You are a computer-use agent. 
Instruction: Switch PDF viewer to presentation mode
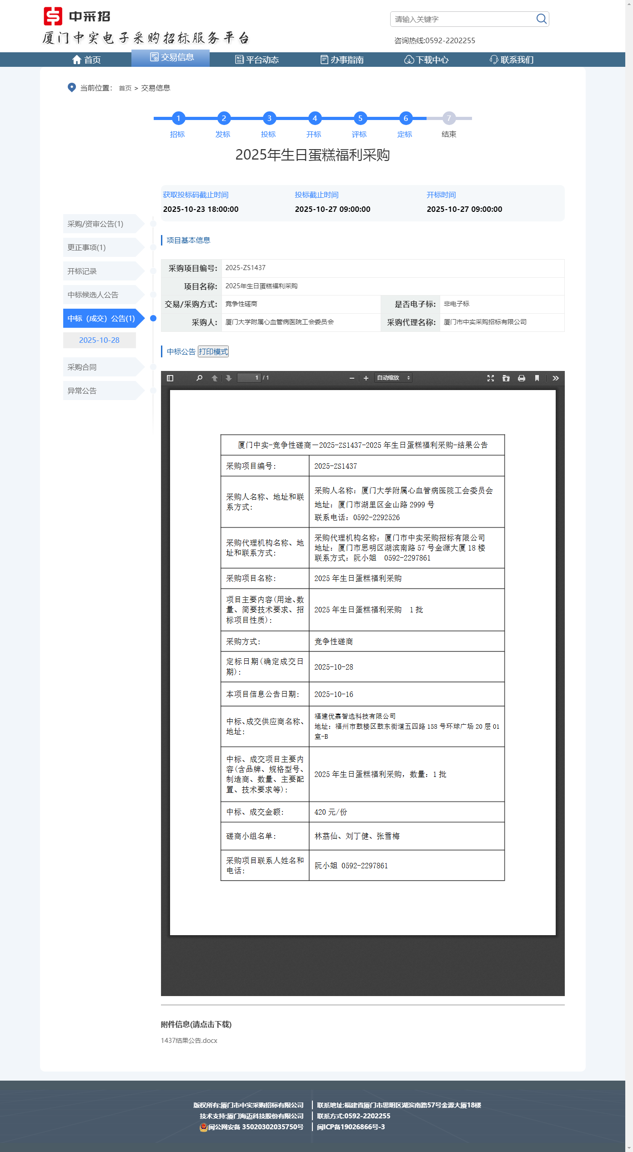[491, 378]
